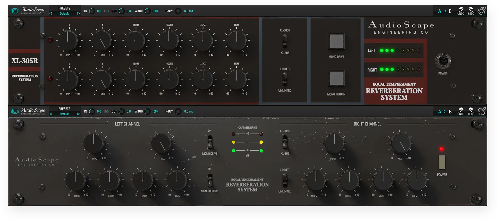The width and height of the screenshot is (499, 221).
Task: Click the 100% width value in black plugin
Action: (155, 111)
